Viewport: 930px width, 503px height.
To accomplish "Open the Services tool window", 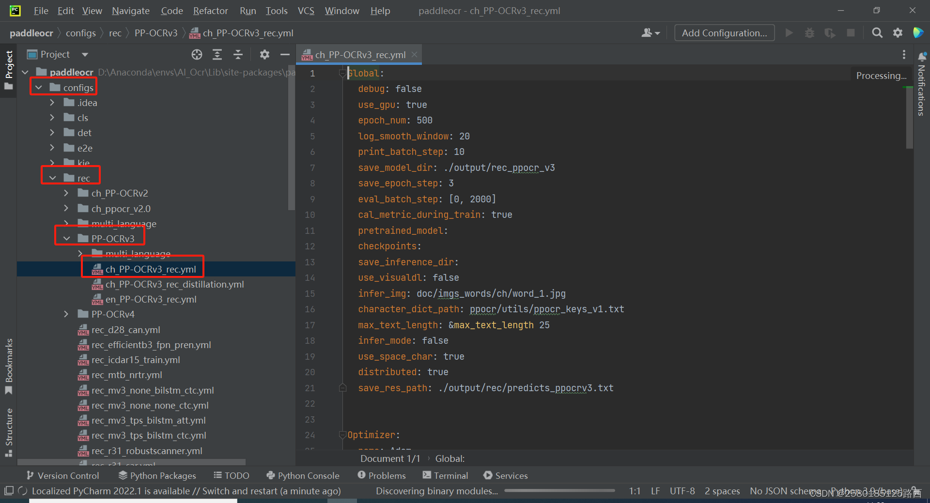I will click(506, 476).
